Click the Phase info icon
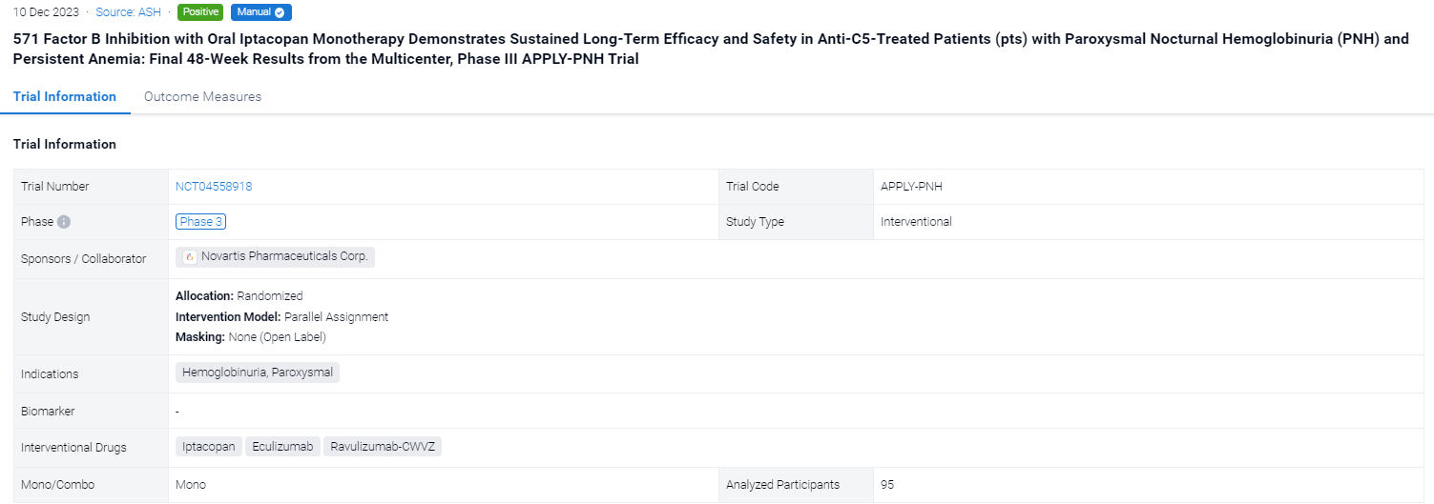The width and height of the screenshot is (1434, 504). 64,222
